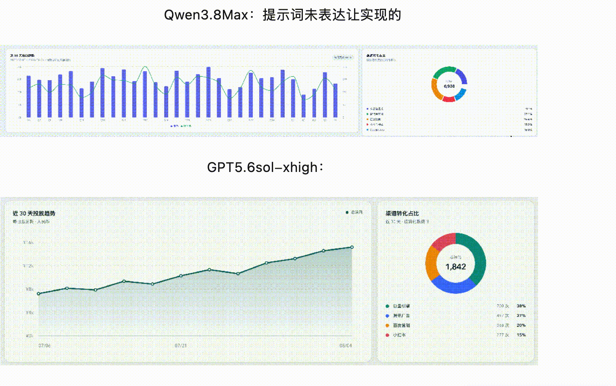Select the 腾讯广告 legend label
This screenshot has height=386, width=616.
click(x=401, y=316)
